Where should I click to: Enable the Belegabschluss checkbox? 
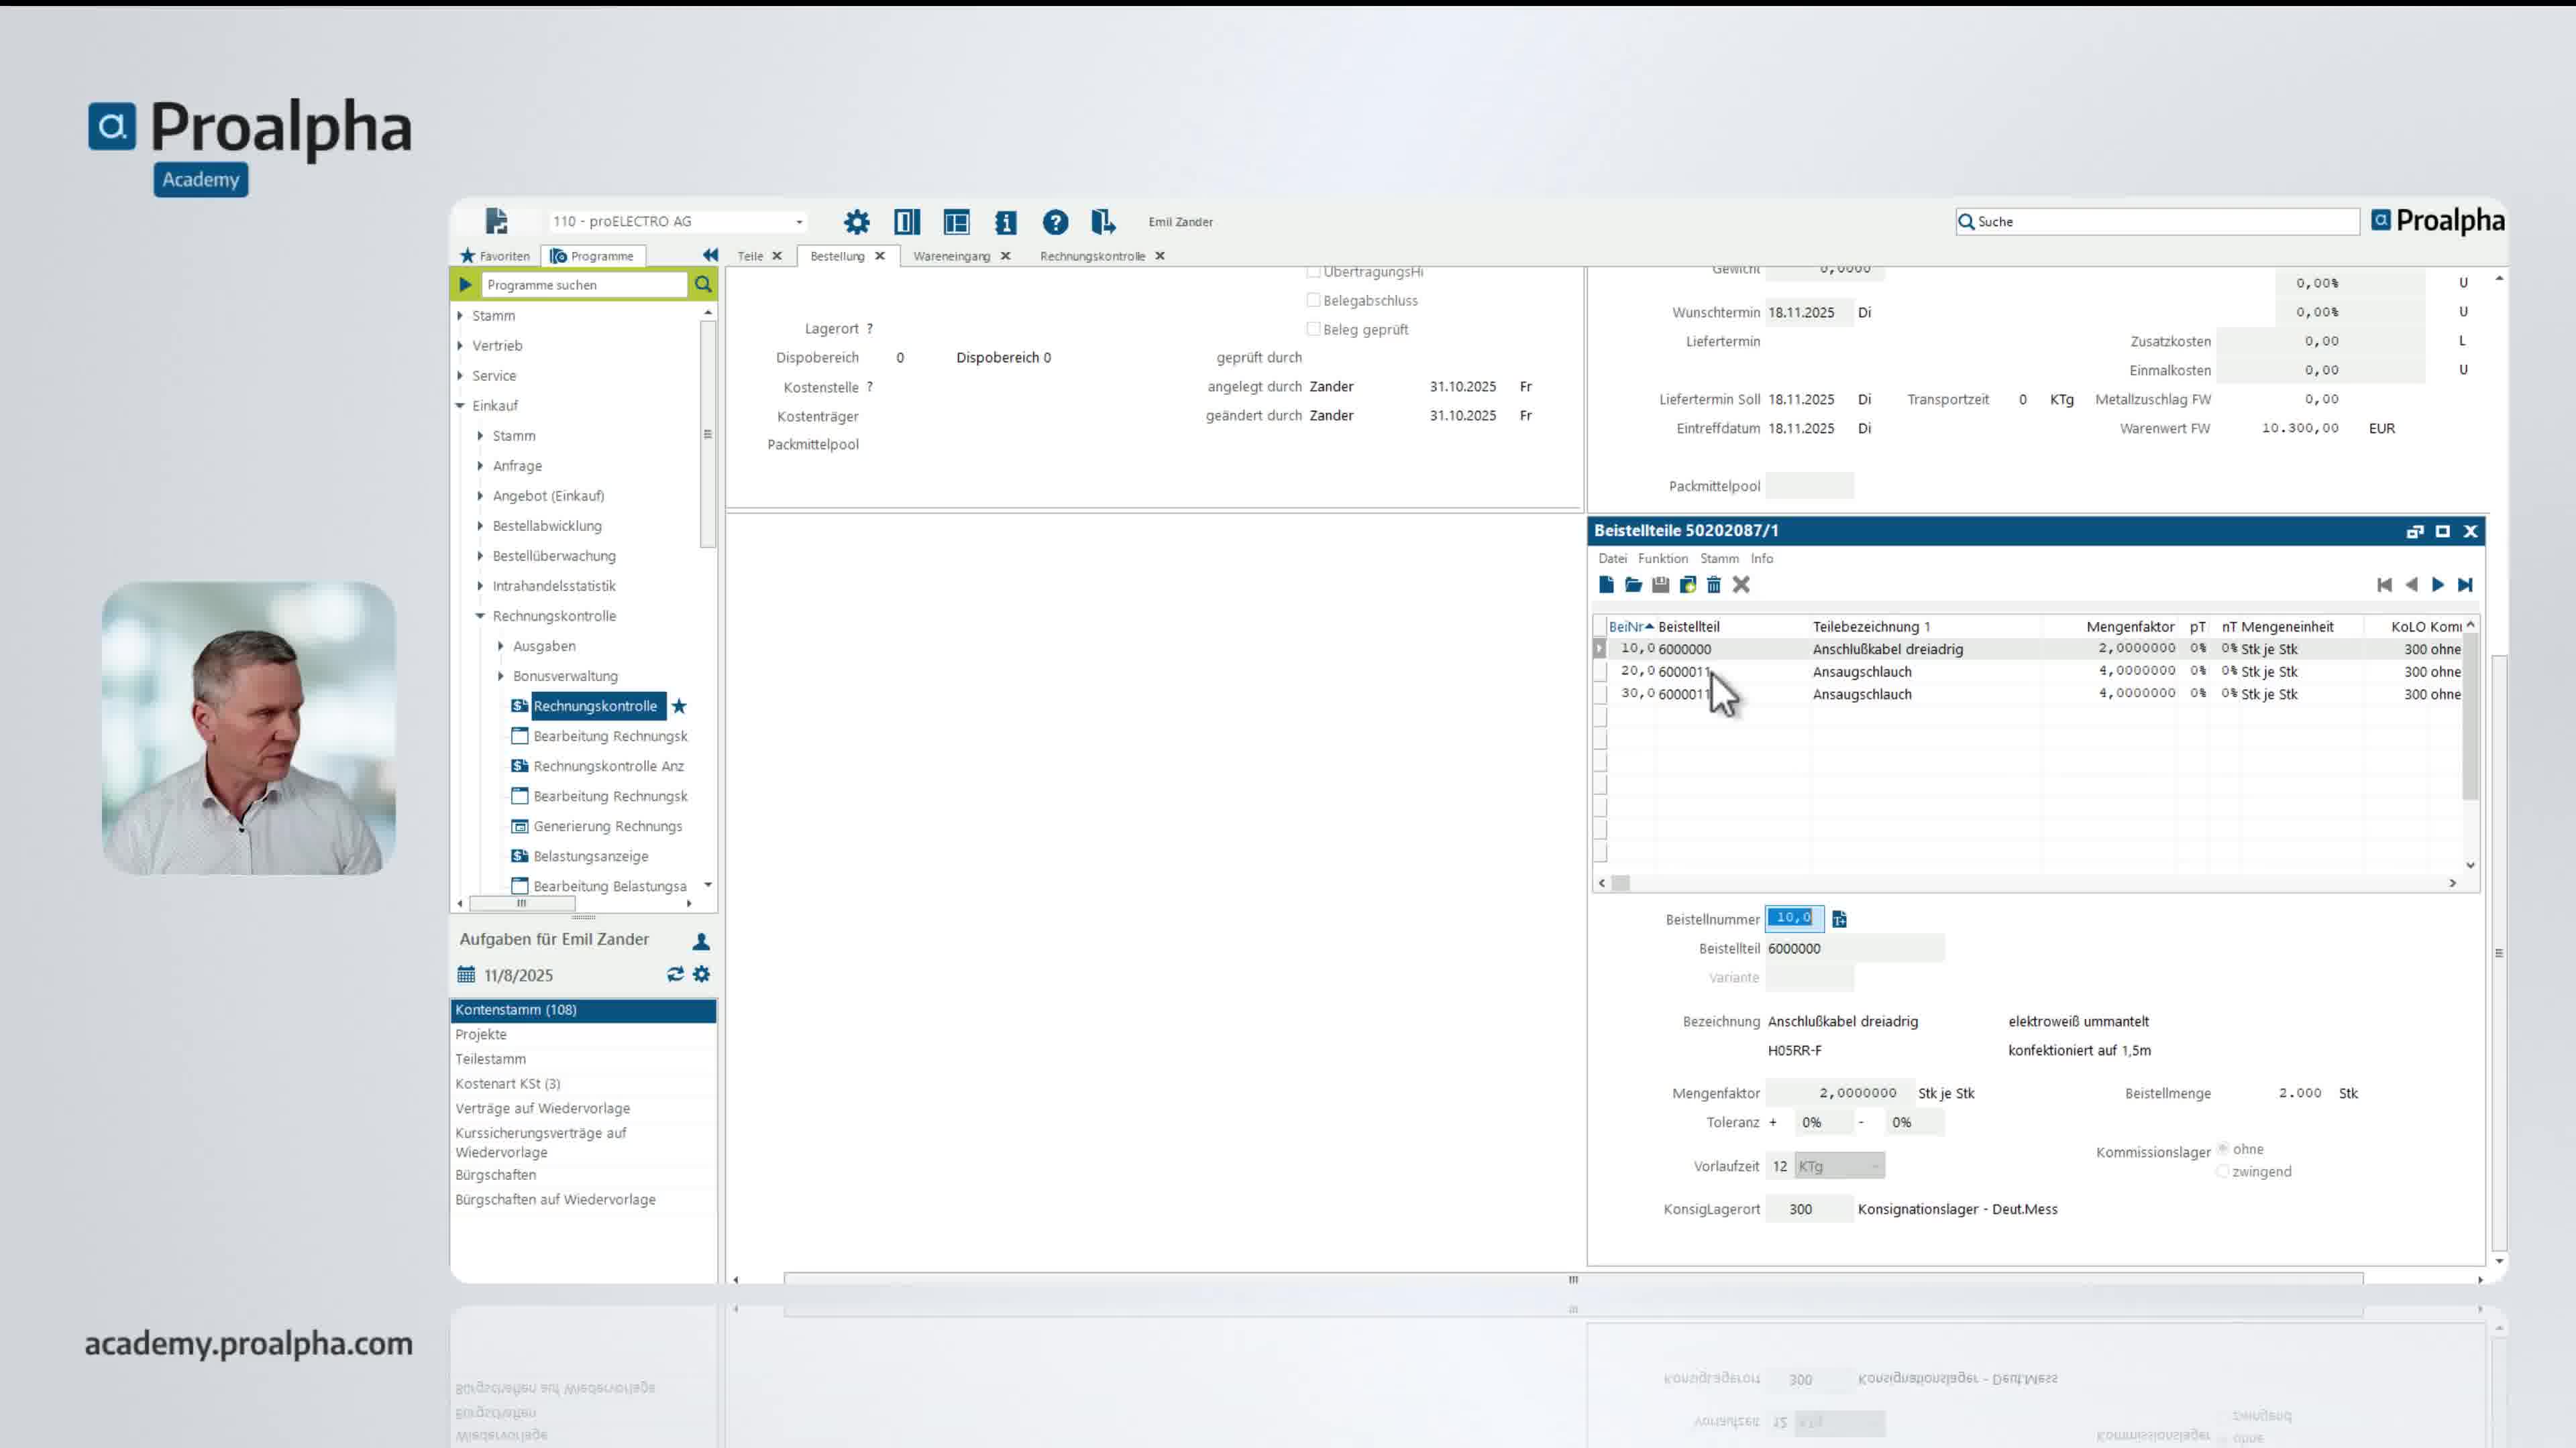[1313, 300]
